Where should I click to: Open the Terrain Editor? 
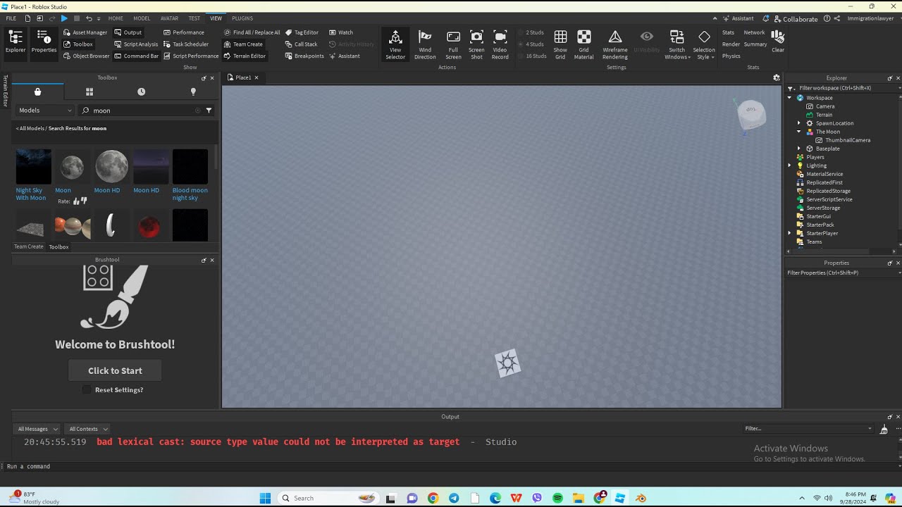(x=245, y=56)
